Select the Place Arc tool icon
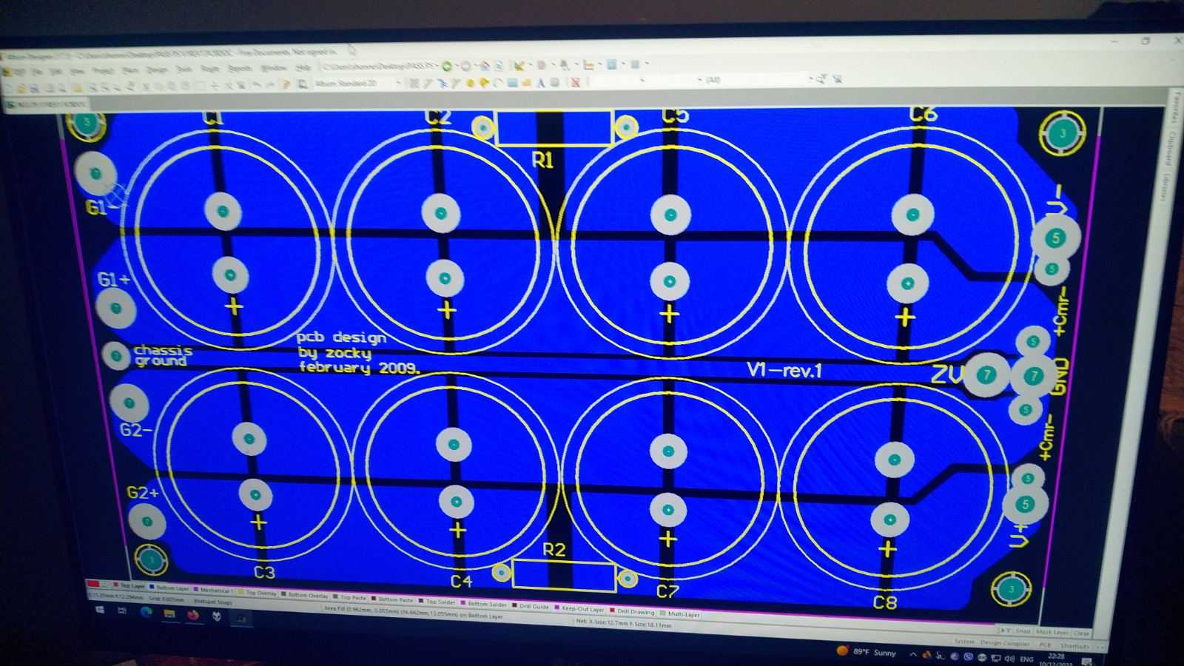Screen dimensions: 1184x666 [498, 83]
